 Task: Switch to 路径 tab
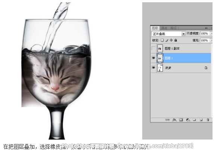click(173, 28)
